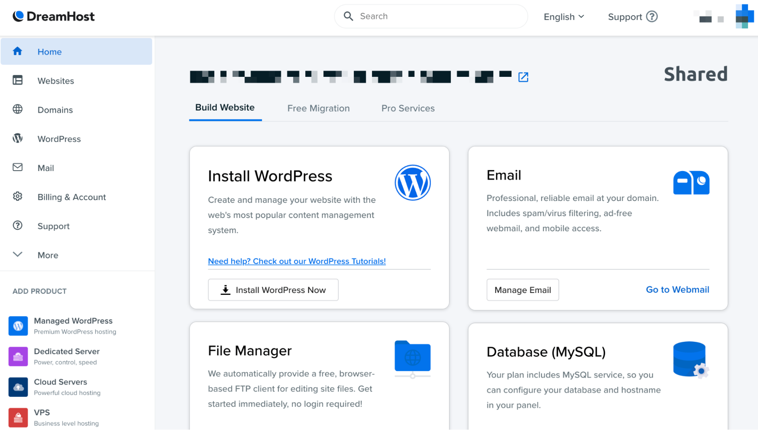The height and width of the screenshot is (430, 758).
Task: Click the Database MySQL cylinder icon
Action: pos(691,360)
